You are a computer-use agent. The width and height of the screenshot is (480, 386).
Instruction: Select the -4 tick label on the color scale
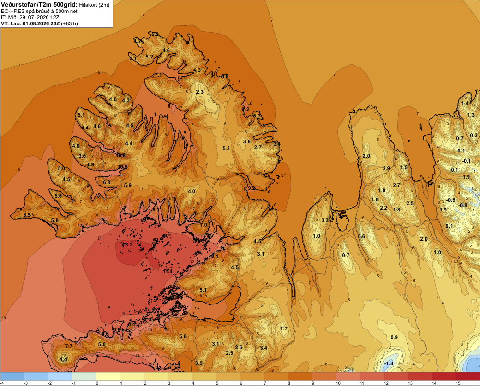coord(2,383)
